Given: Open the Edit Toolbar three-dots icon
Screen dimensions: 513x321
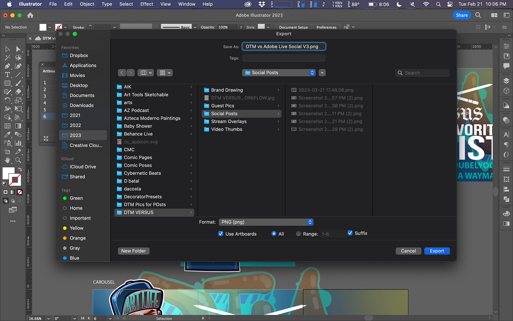Looking at the screenshot, I should [x=13, y=221].
